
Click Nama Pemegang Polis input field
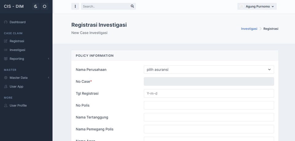pos(209,129)
